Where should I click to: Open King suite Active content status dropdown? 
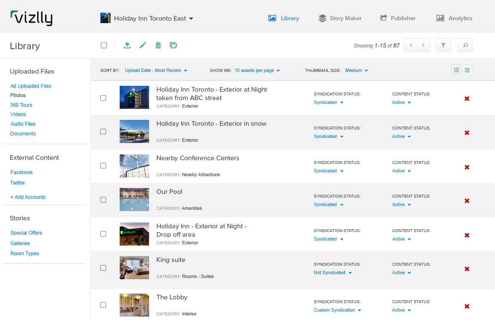[401, 273]
